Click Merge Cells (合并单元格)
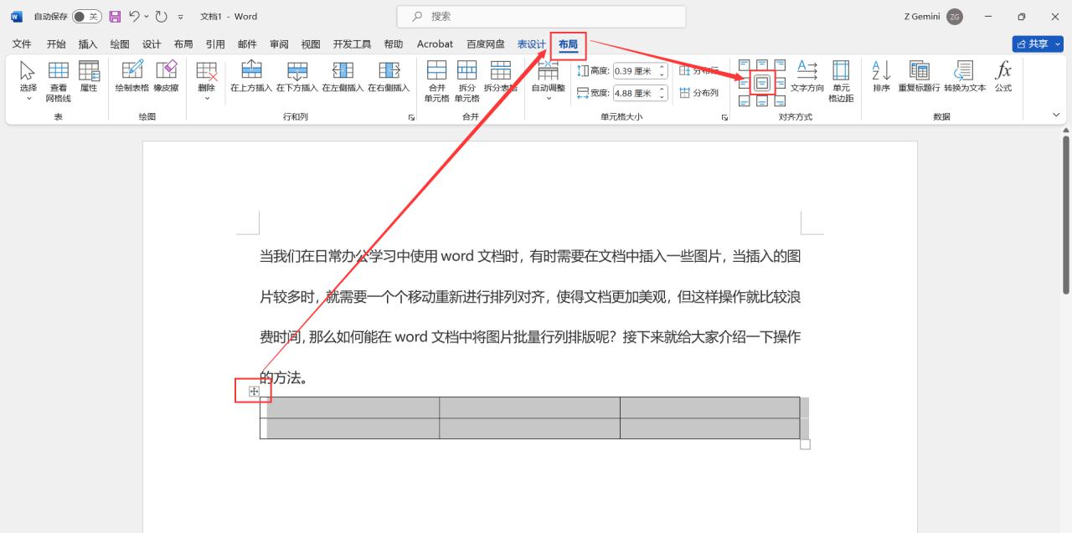 [x=436, y=81]
